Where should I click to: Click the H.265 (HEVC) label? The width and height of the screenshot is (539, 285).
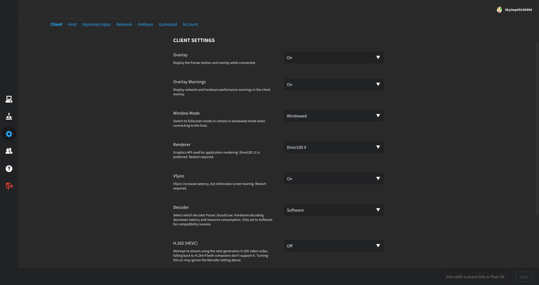click(185, 243)
